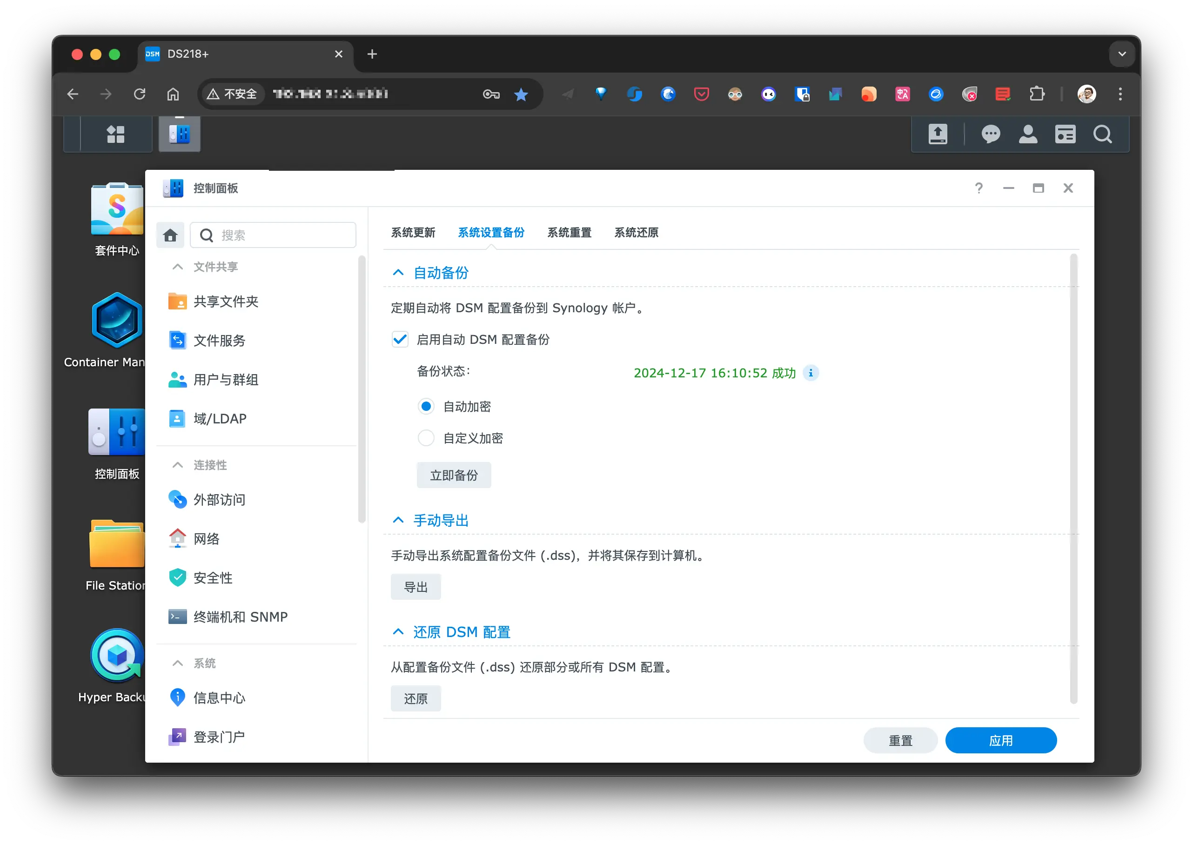
Task: Click the backup status info icon
Action: coord(811,373)
